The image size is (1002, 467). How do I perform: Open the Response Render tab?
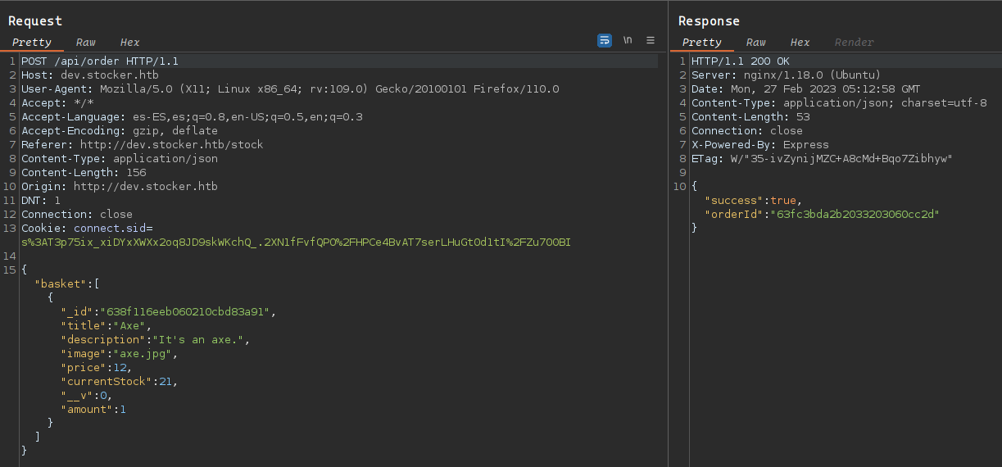(854, 43)
